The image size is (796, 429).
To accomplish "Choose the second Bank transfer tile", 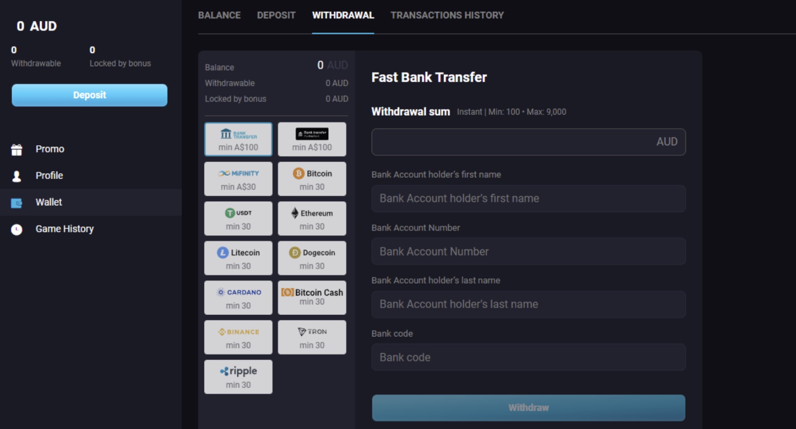I will click(312, 139).
